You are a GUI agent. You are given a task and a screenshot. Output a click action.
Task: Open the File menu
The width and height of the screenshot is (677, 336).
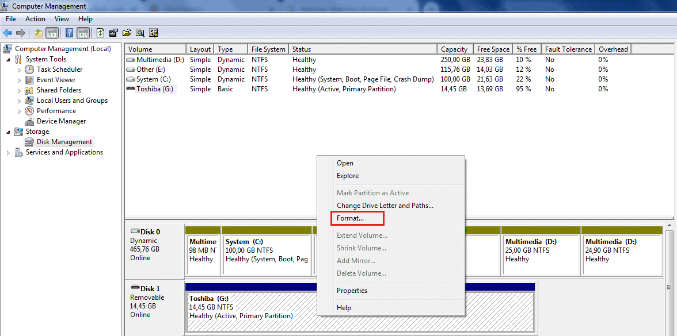point(11,19)
